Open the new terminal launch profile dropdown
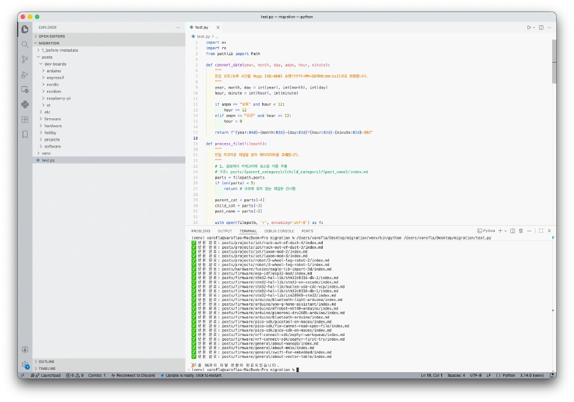 click(505, 231)
